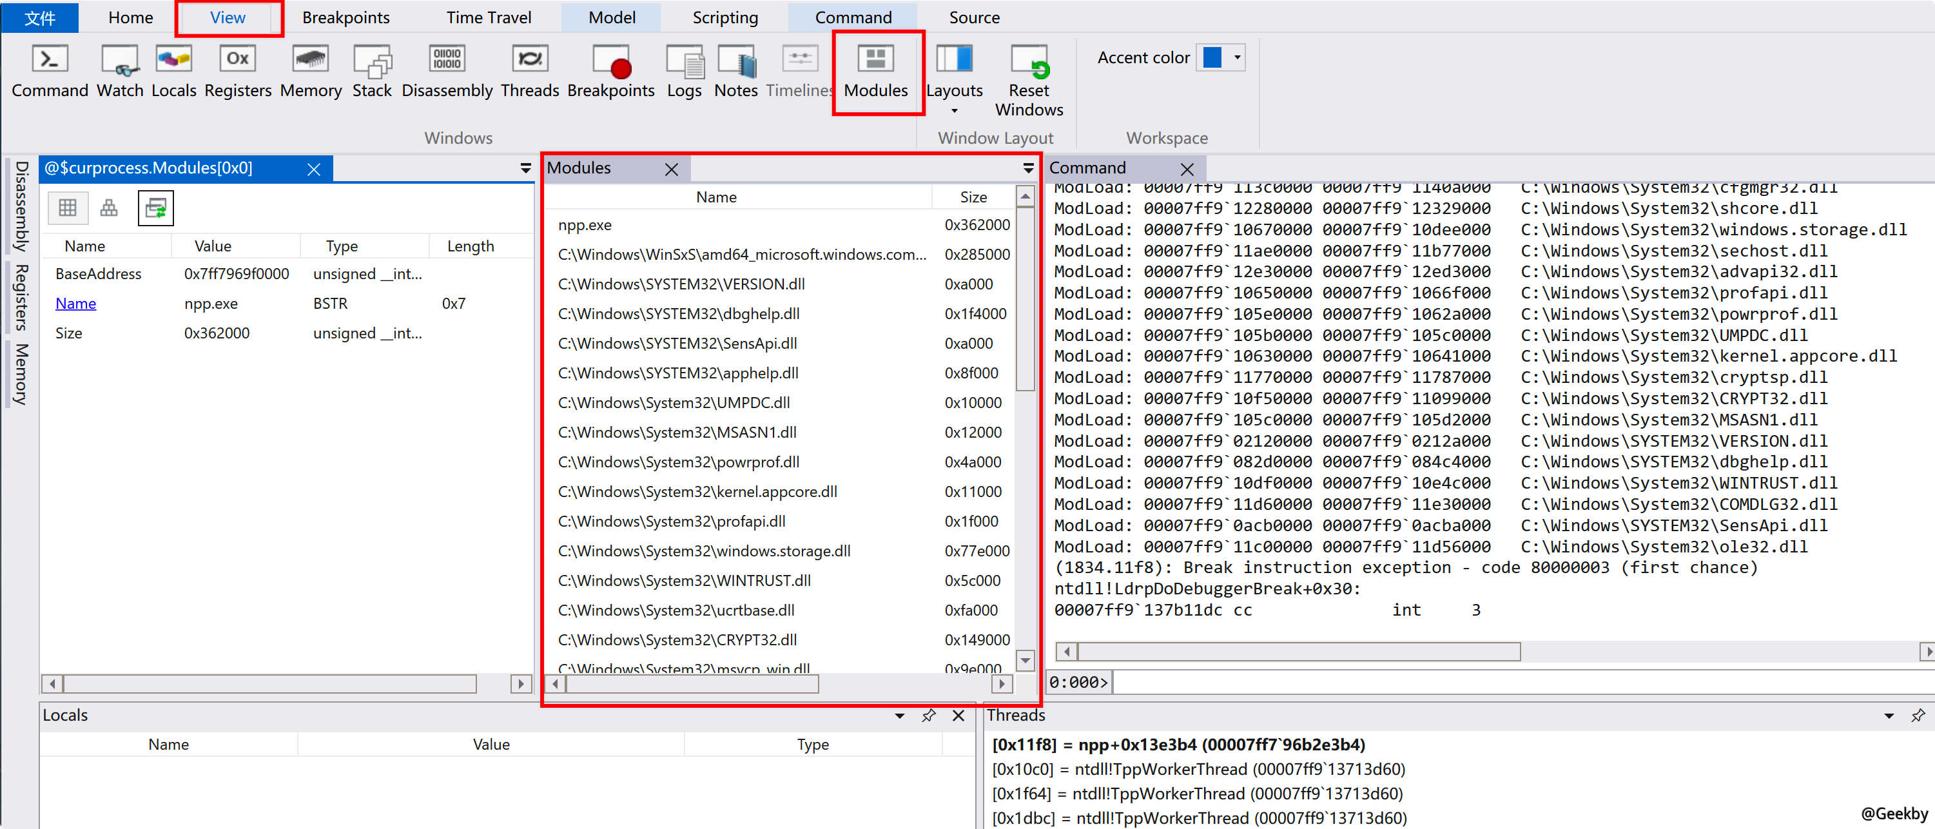Close the Modules tab

pos(672,170)
